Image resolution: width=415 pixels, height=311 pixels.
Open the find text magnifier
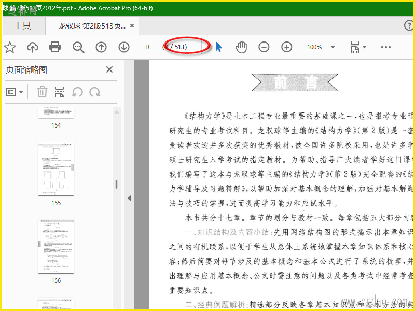click(x=78, y=48)
